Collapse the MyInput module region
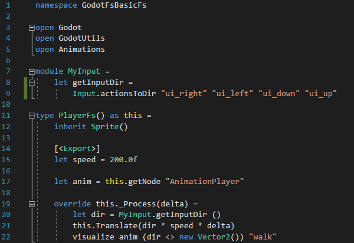 [31, 71]
